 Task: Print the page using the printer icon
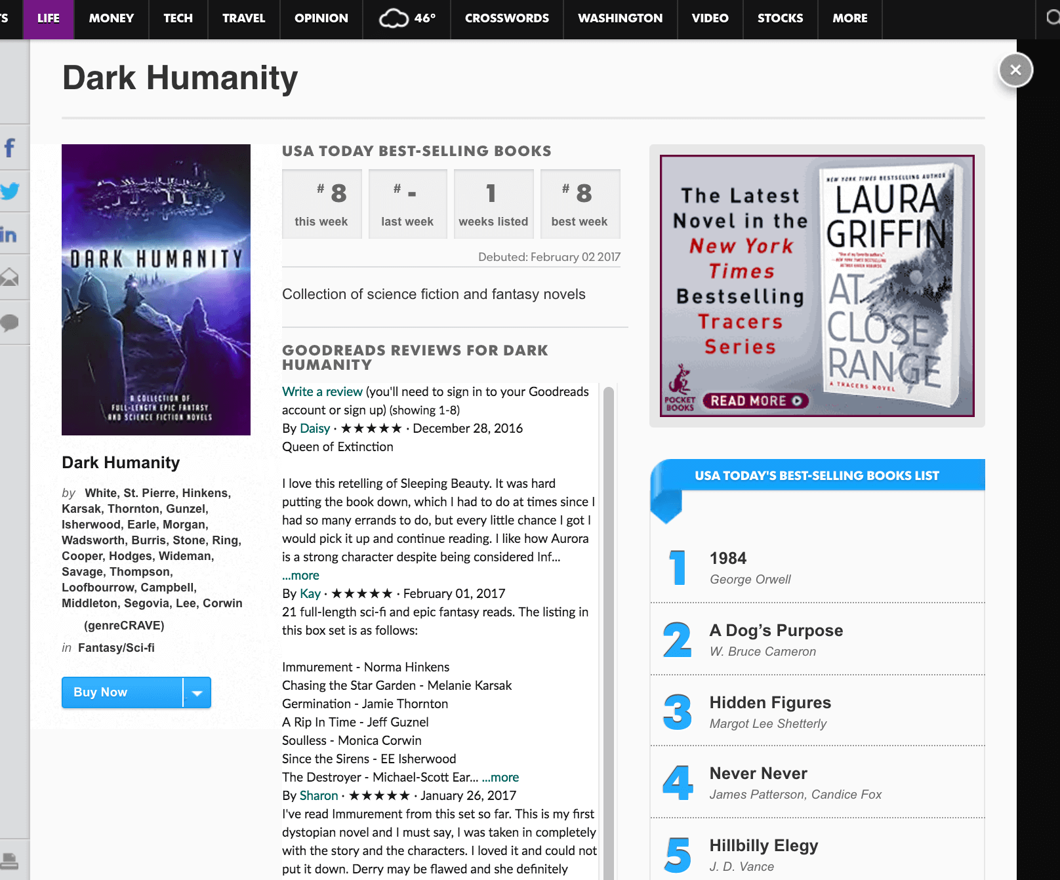[x=10, y=860]
